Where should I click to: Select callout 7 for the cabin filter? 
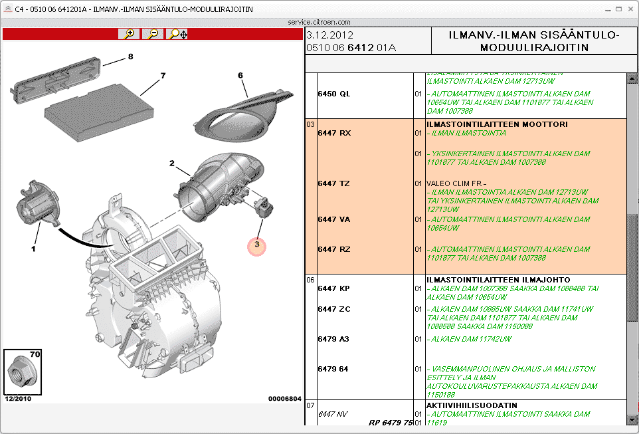pyautogui.click(x=162, y=76)
